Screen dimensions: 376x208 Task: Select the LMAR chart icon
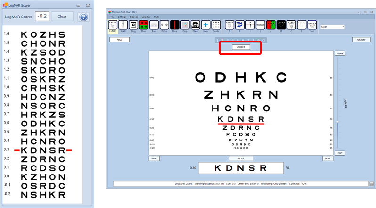click(113, 25)
